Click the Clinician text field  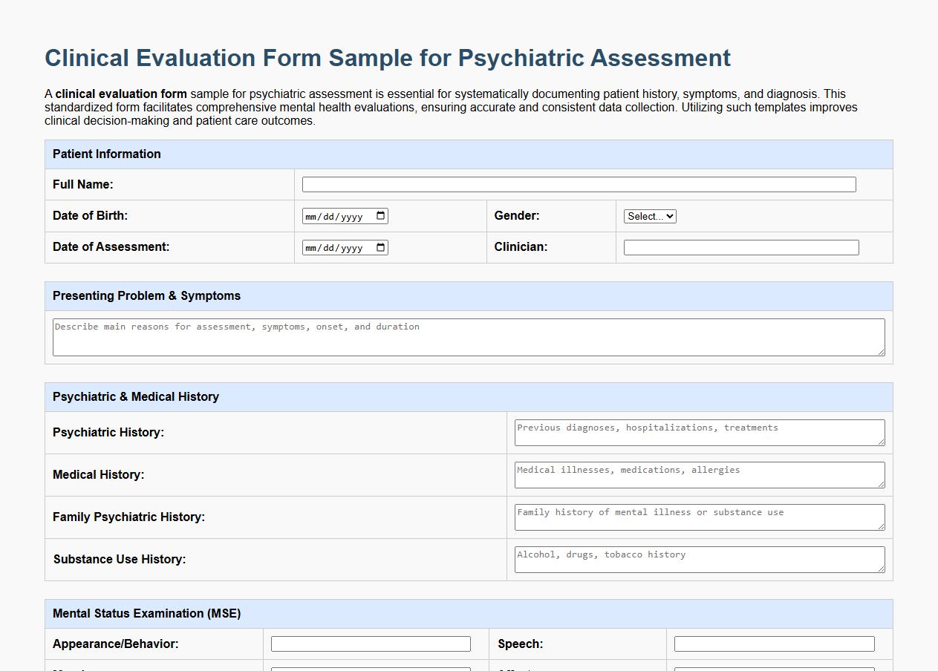point(740,247)
